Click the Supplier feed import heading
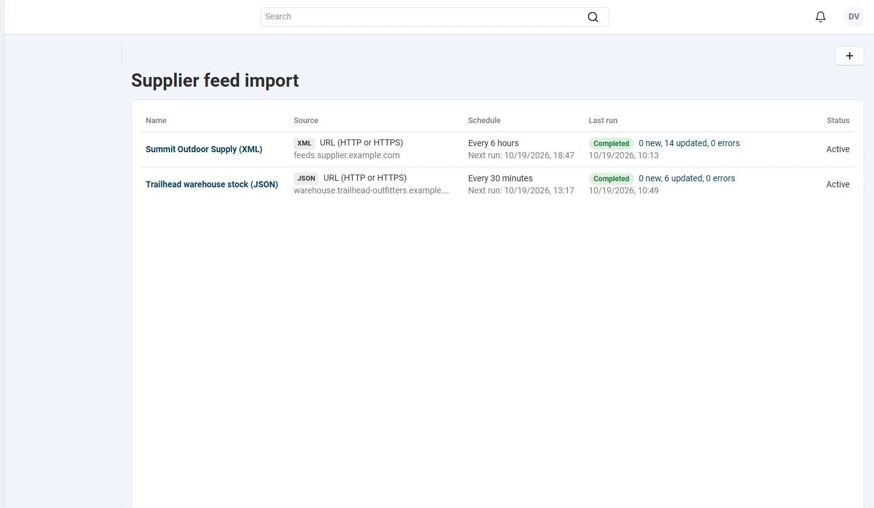This screenshot has width=874, height=508. [215, 81]
